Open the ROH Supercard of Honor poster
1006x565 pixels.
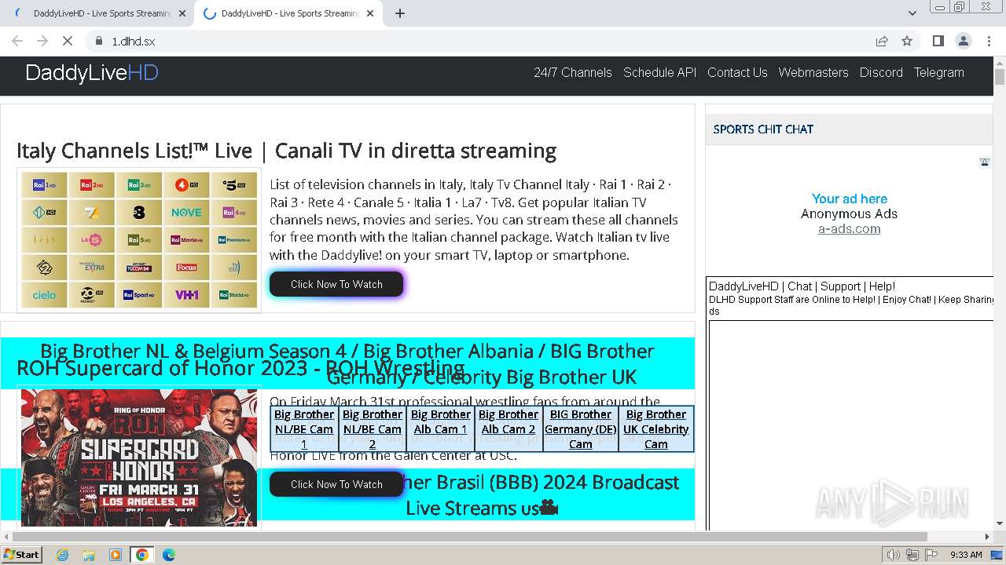(x=139, y=457)
